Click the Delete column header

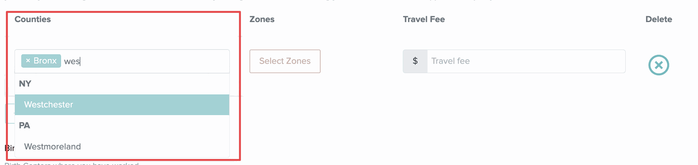click(658, 20)
